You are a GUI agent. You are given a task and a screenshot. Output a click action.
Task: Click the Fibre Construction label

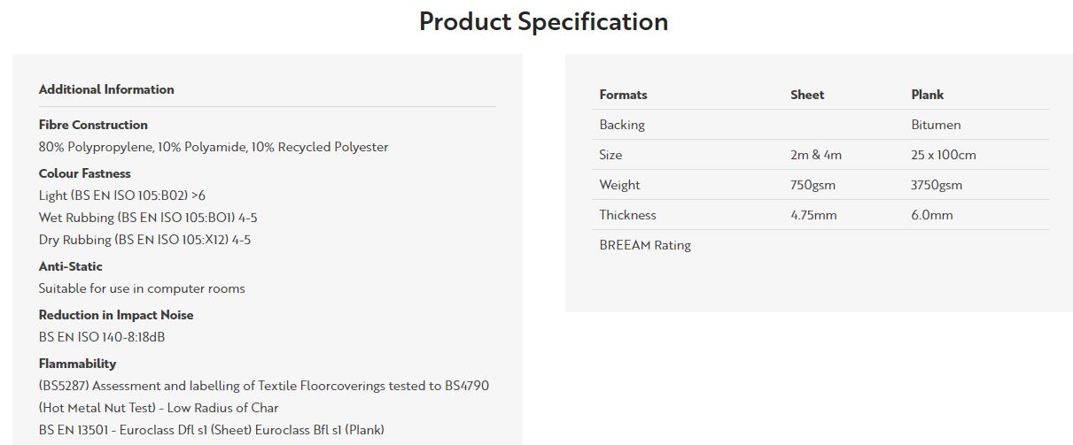coord(93,125)
